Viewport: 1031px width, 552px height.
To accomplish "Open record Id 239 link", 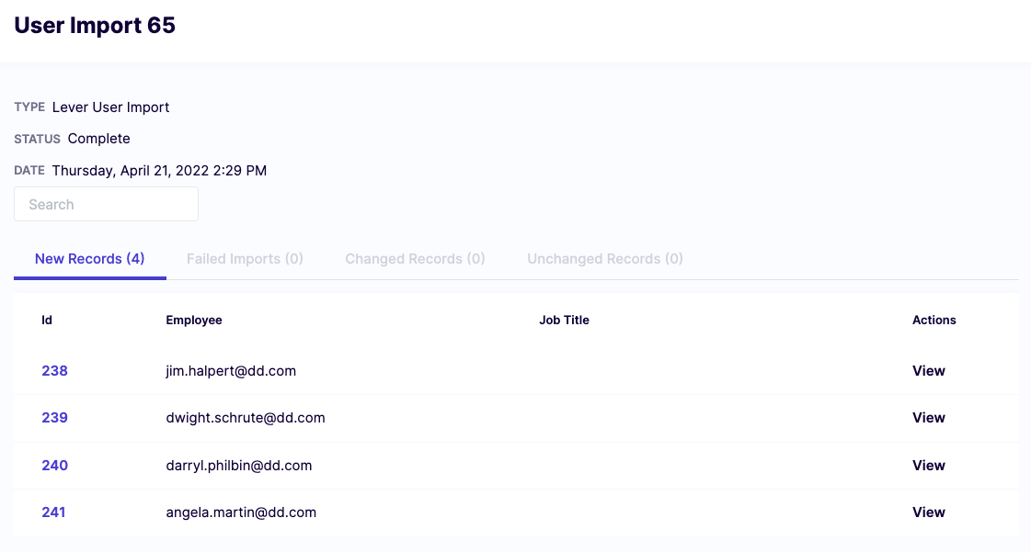I will (x=54, y=418).
